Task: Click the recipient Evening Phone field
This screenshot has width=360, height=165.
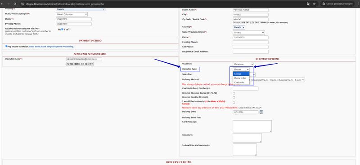Action: [251, 42]
